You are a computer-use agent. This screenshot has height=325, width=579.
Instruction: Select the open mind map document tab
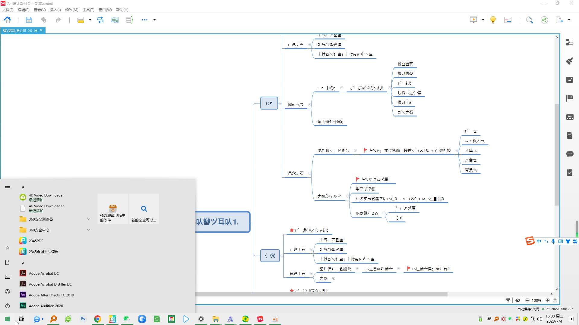pos(20,30)
